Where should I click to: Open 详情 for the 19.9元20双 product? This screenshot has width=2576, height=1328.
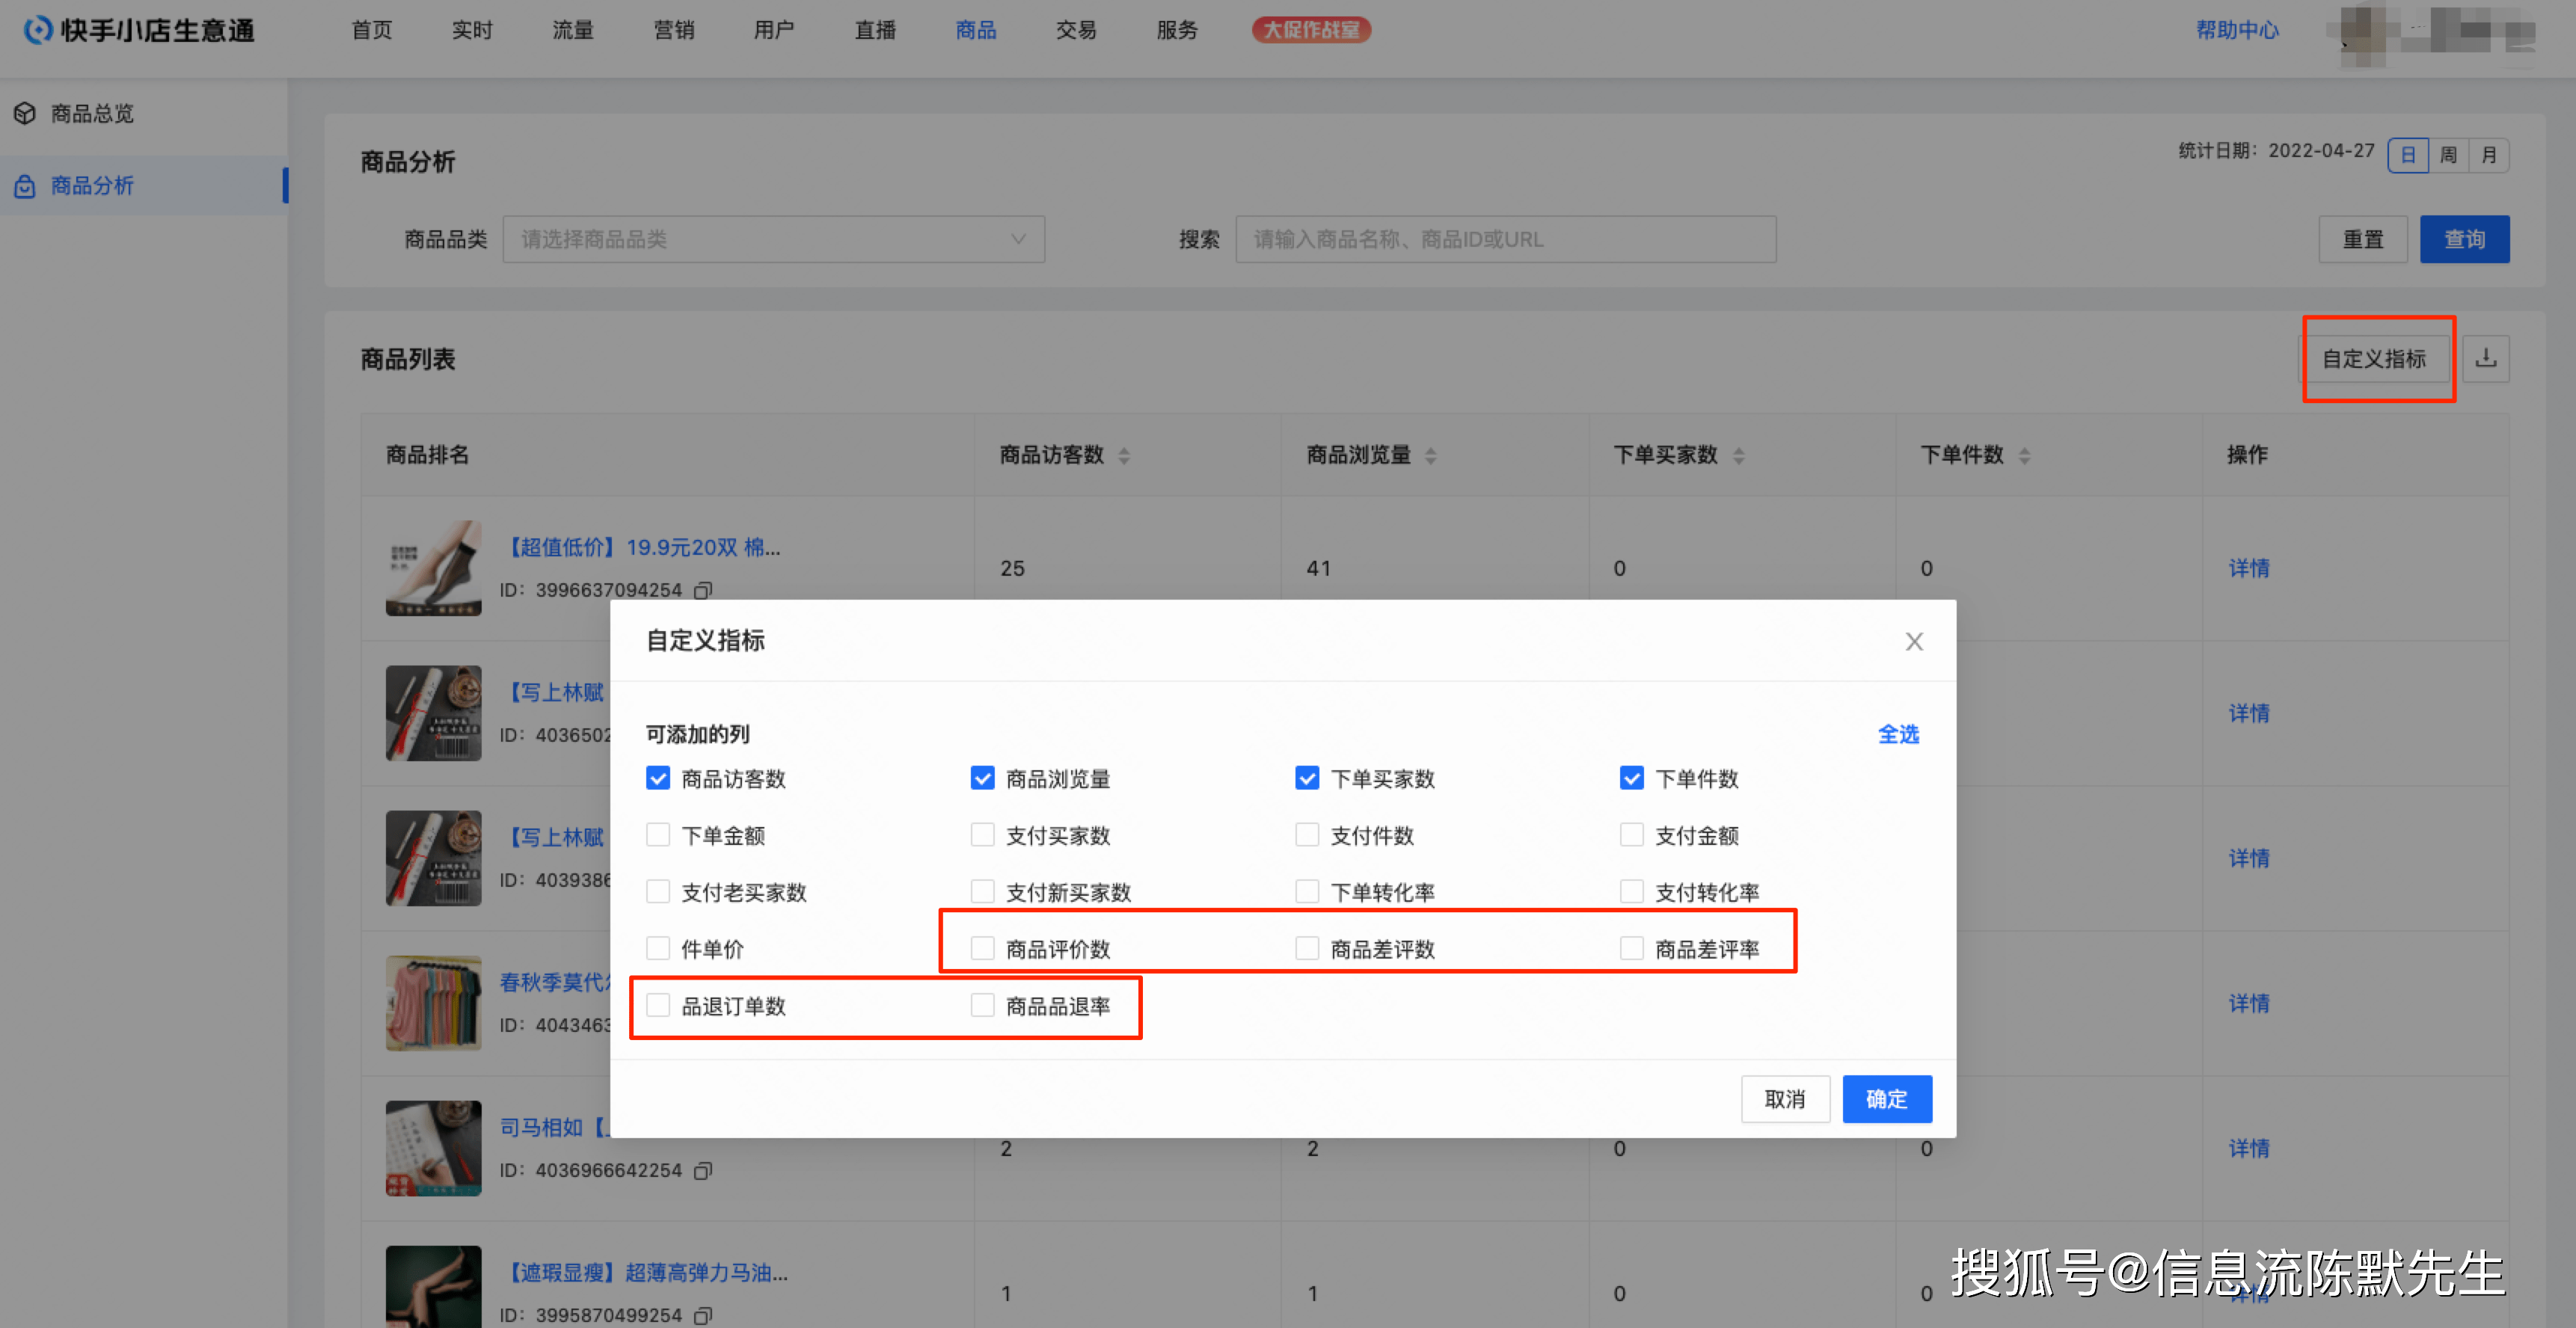coord(2249,568)
